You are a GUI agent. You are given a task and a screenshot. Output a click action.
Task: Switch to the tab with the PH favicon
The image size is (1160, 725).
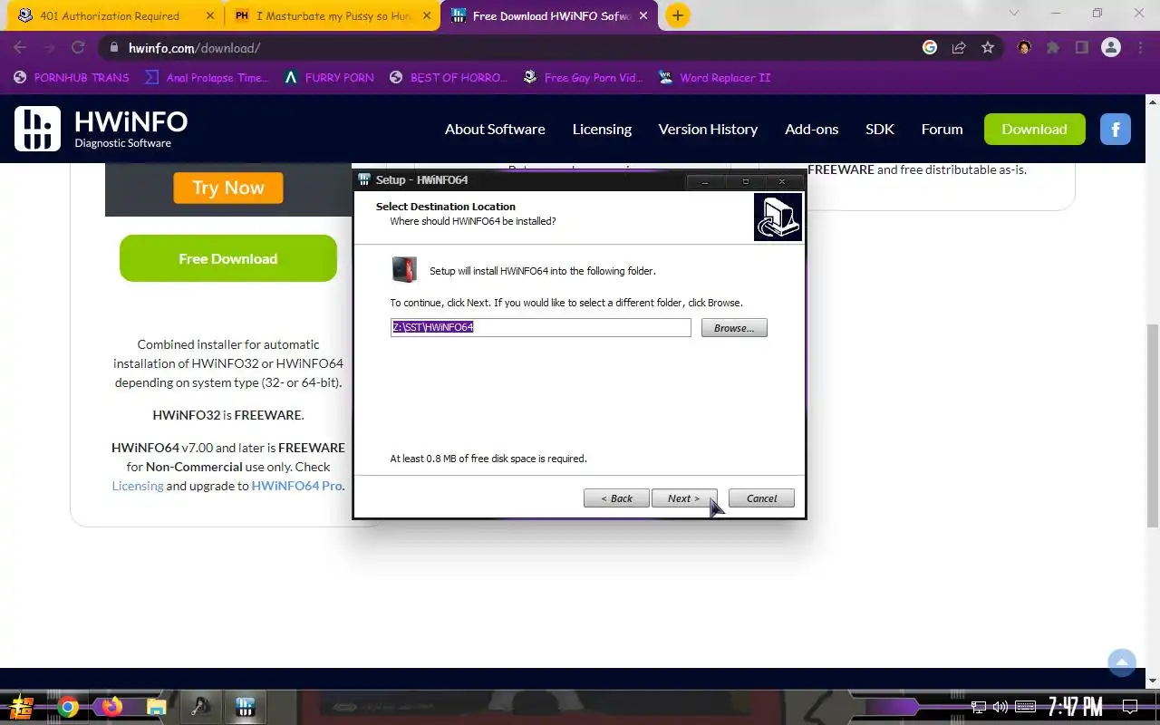coord(332,15)
